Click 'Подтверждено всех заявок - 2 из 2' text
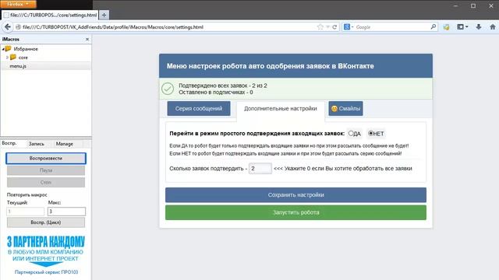The height and width of the screenshot is (280, 499). (x=223, y=86)
